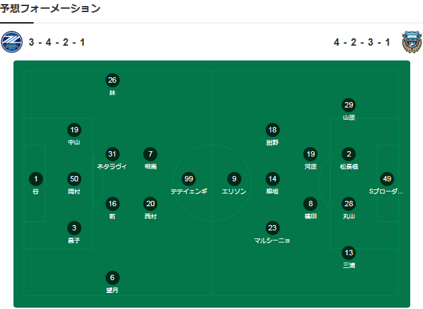Click number 99 badge for テテイェンギ
This screenshot has height=309, width=423.
(x=189, y=179)
